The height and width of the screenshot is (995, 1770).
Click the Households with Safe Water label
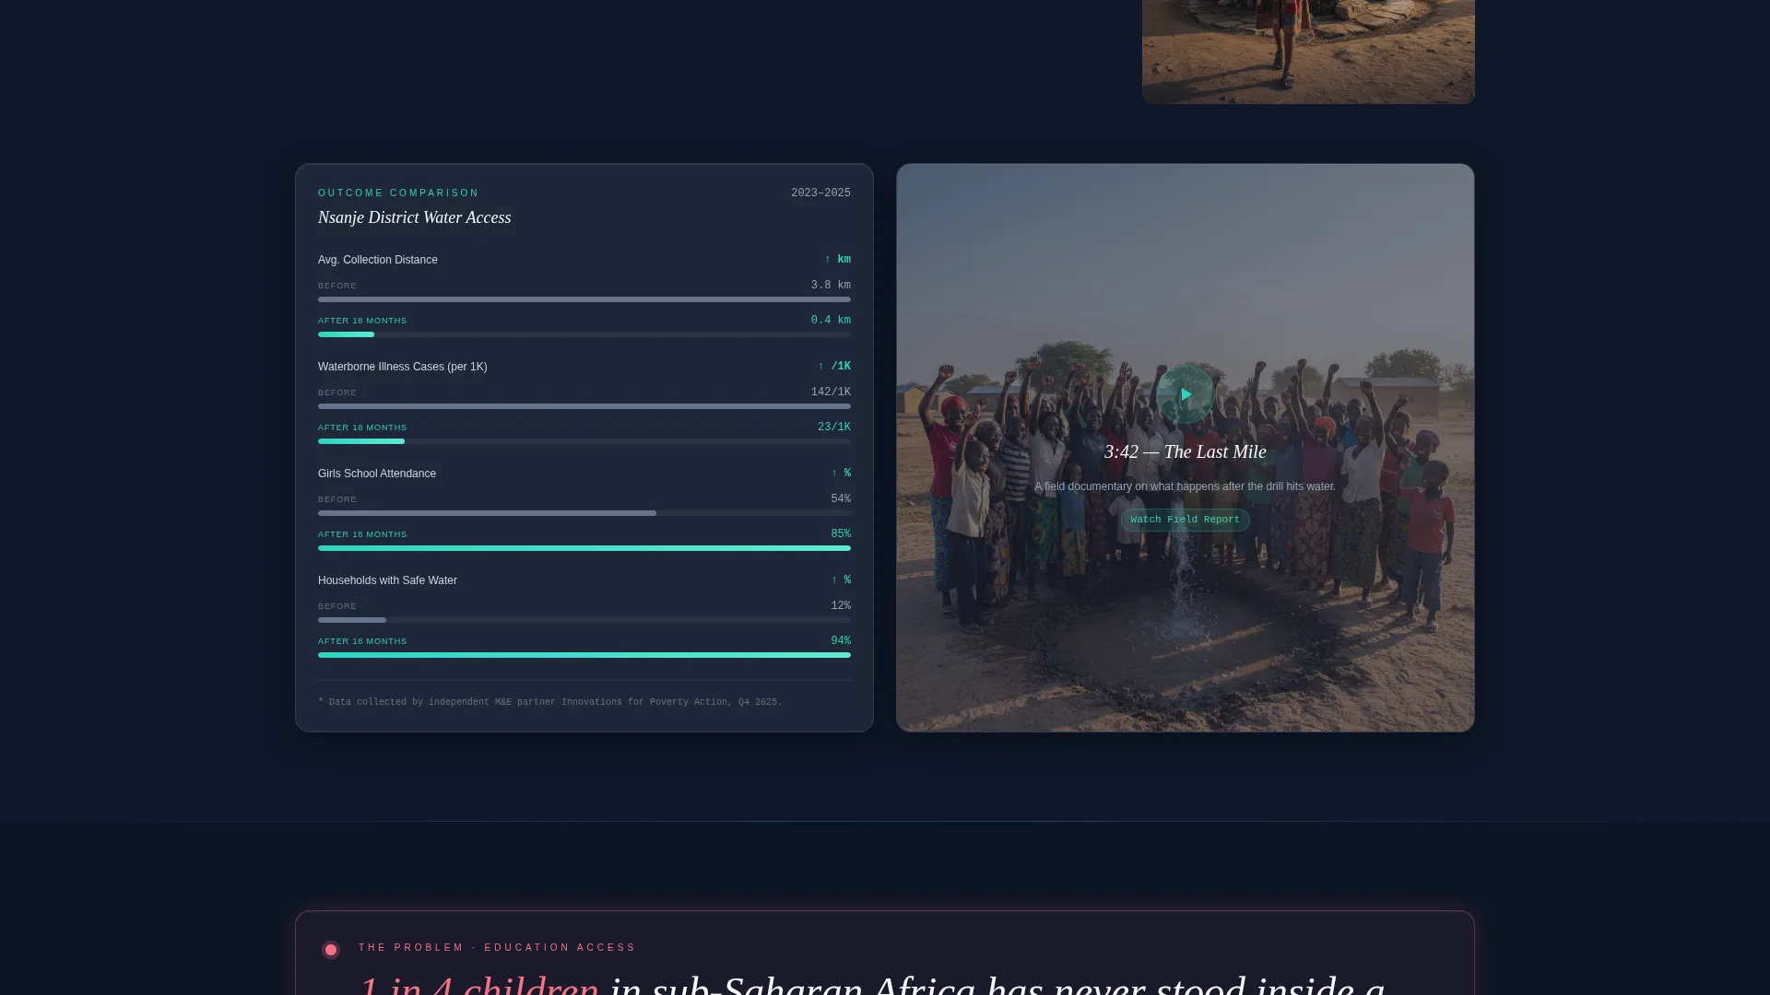pos(387,580)
